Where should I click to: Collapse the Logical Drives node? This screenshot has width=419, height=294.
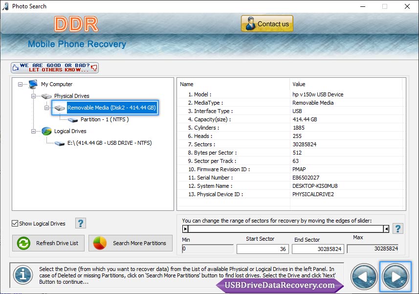click(x=33, y=131)
